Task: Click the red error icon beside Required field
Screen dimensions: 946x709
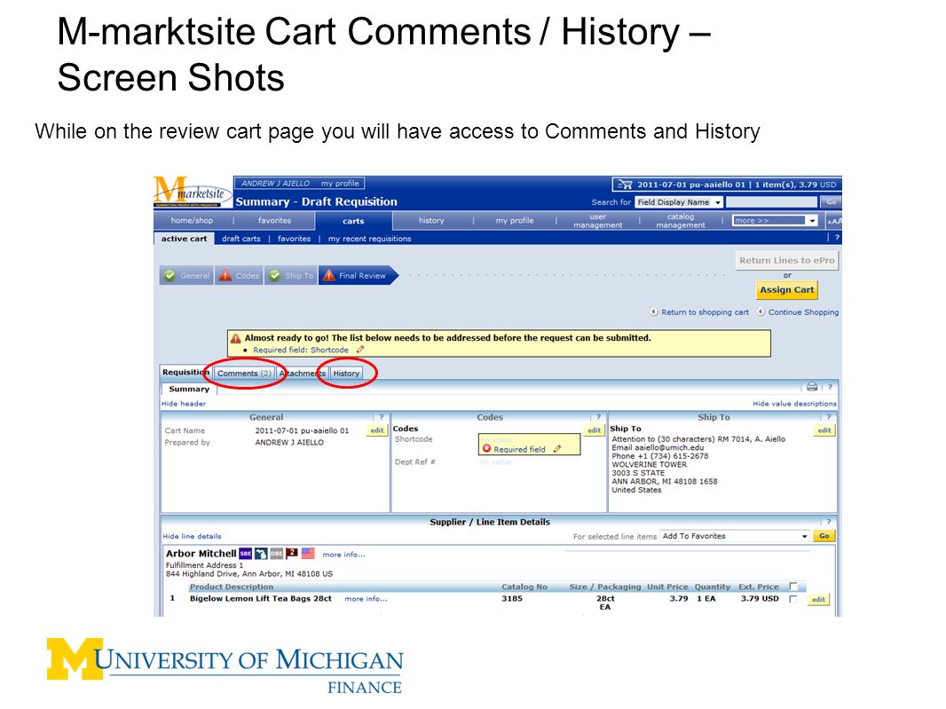Action: tap(487, 448)
